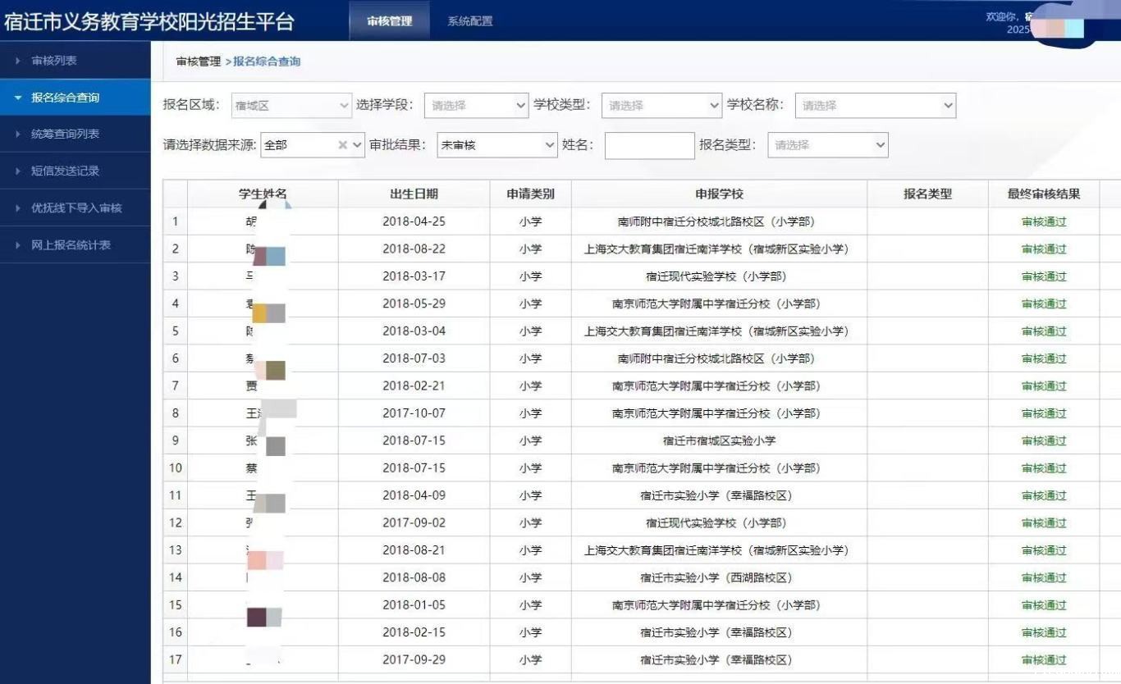Expand the 选择学段 dropdown
This screenshot has height=684, width=1121.
pos(476,105)
